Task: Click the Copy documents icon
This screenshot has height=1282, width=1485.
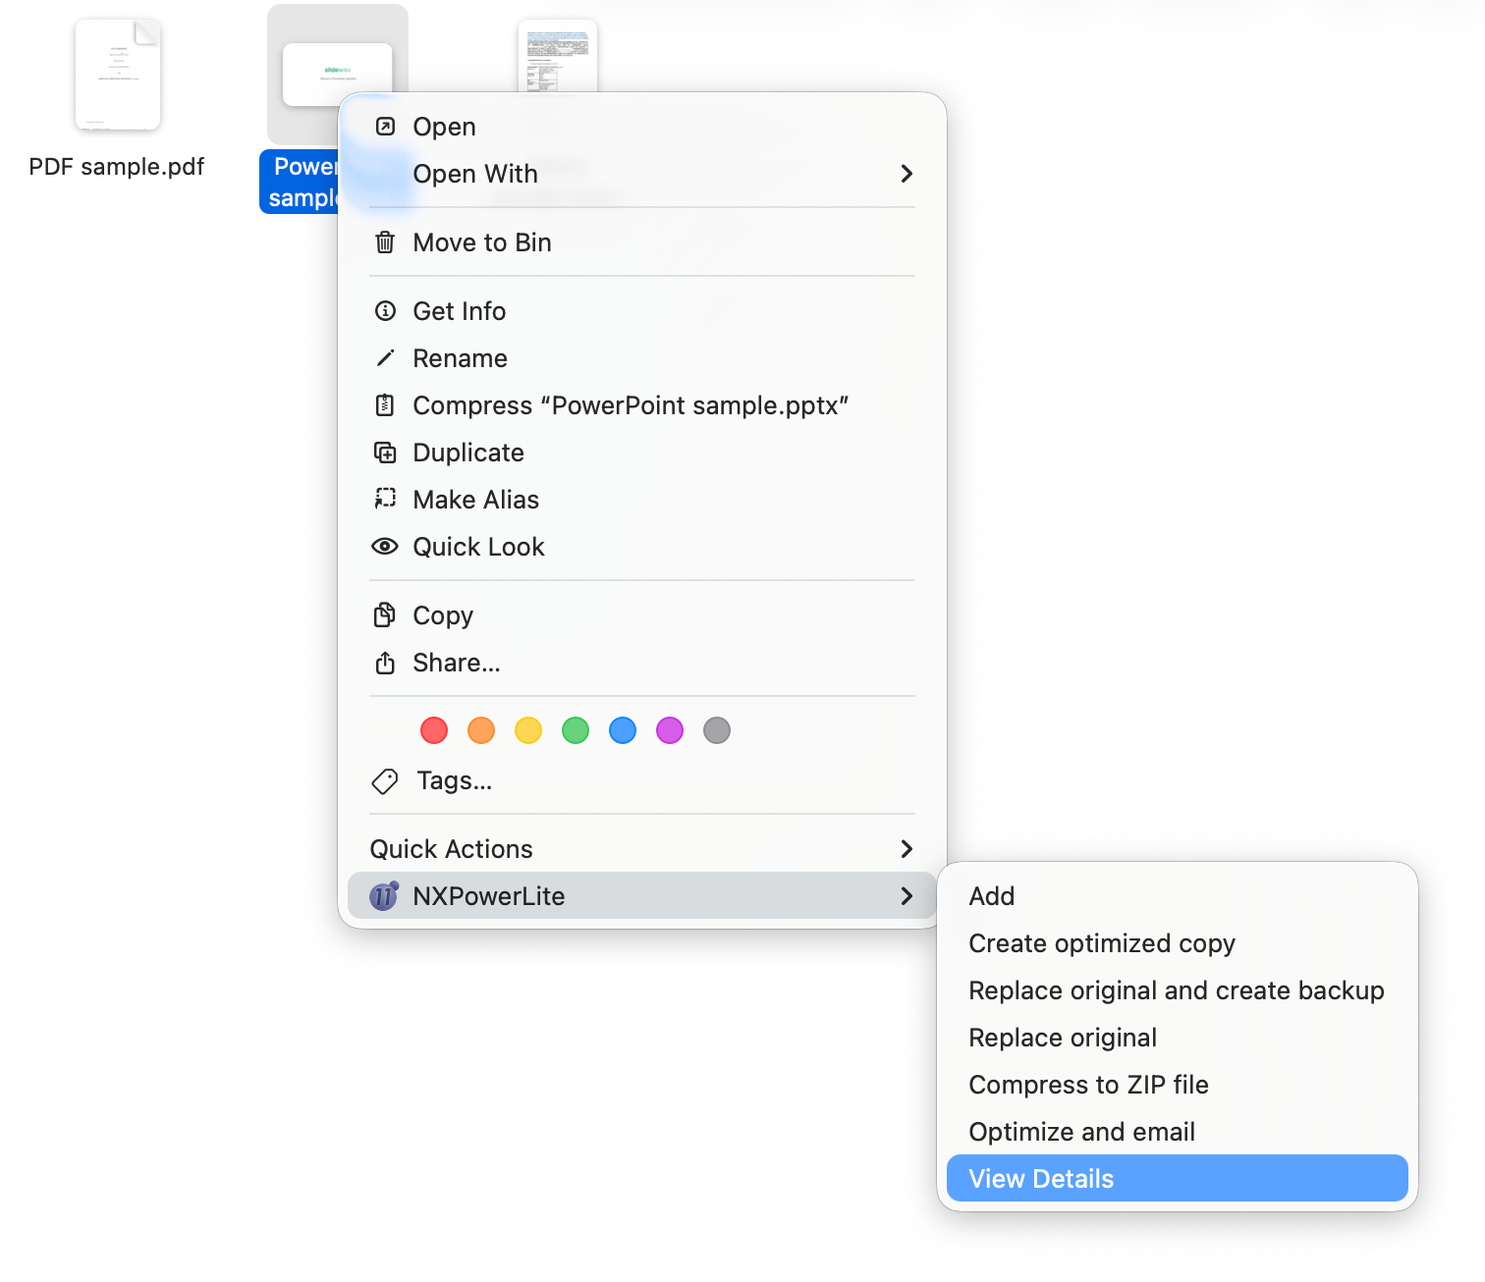Action: click(x=385, y=614)
